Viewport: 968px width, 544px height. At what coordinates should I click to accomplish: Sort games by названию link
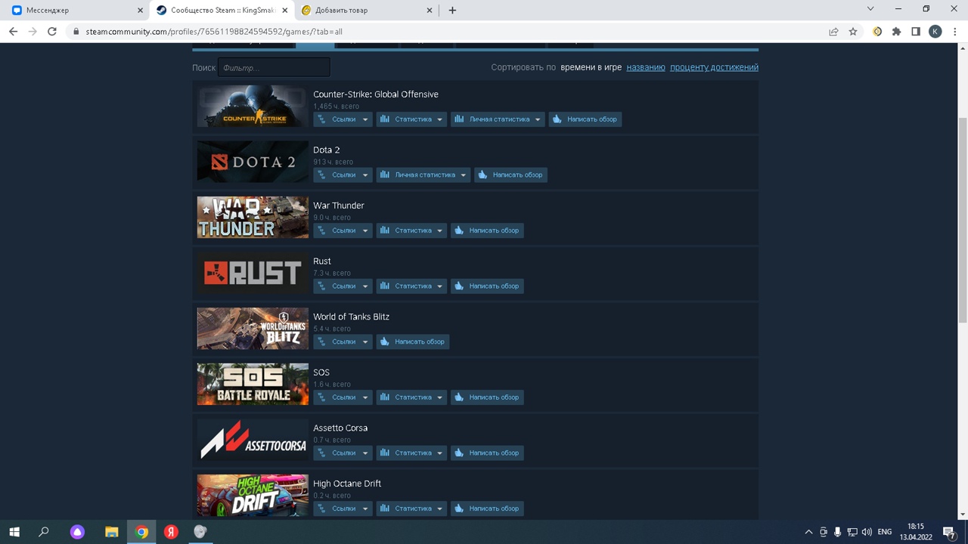point(646,67)
